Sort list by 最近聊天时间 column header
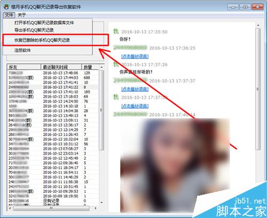 (61, 67)
